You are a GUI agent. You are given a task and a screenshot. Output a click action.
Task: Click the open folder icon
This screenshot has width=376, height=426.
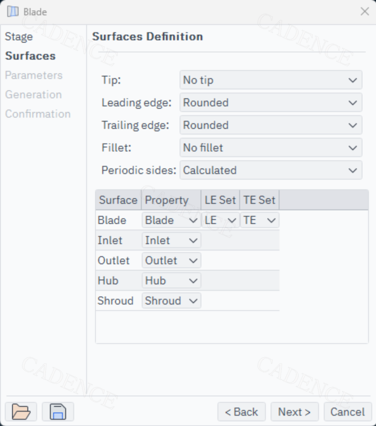[21, 412]
